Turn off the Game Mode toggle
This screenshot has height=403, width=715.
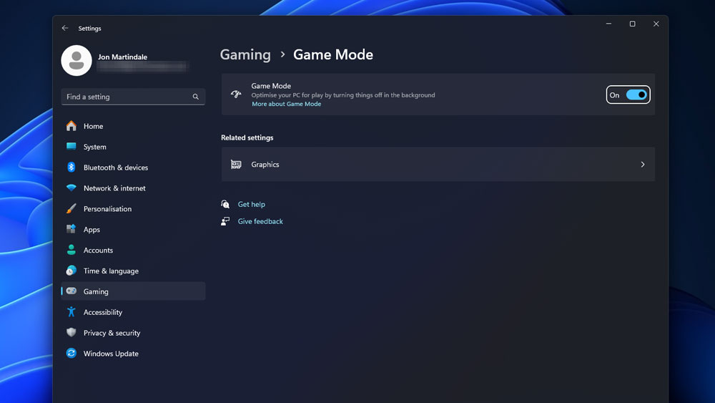click(636, 94)
